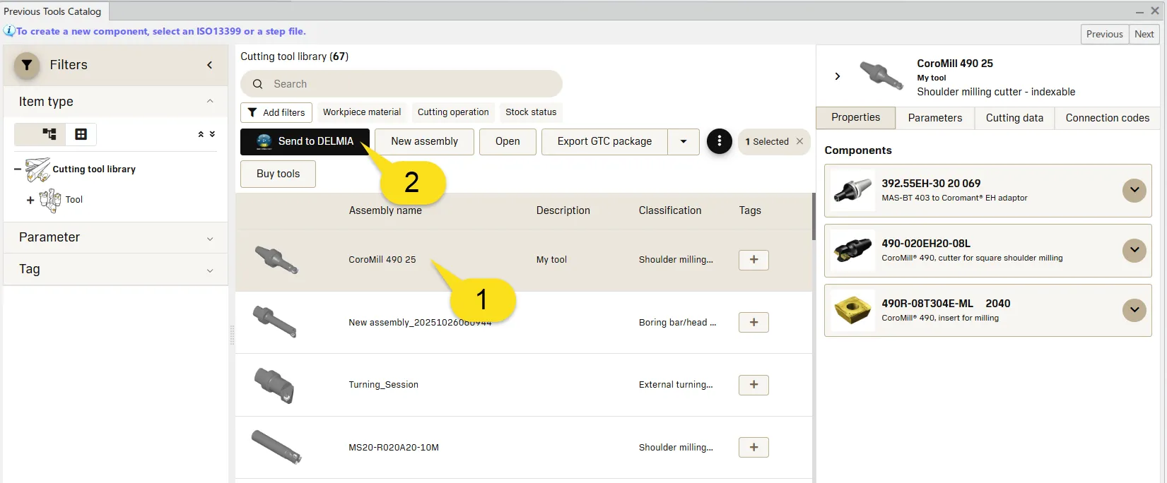Send the selected assembly to DELMIA

[305, 141]
